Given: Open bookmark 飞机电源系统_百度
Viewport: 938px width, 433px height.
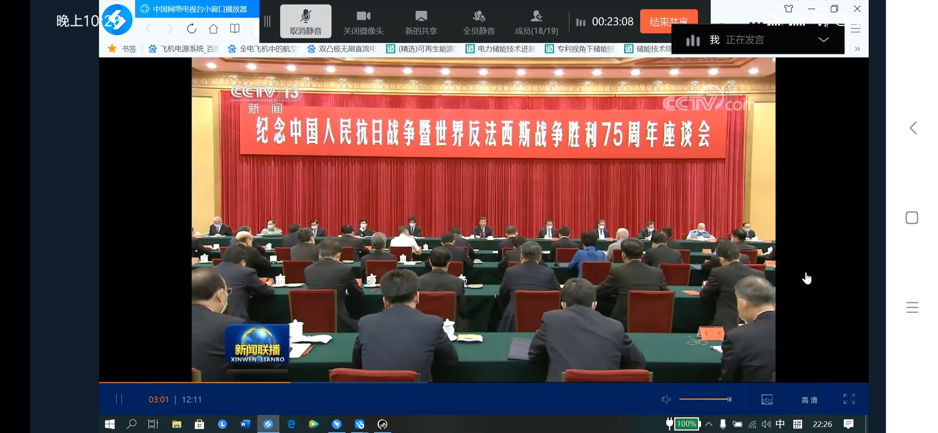Looking at the screenshot, I should click(184, 49).
